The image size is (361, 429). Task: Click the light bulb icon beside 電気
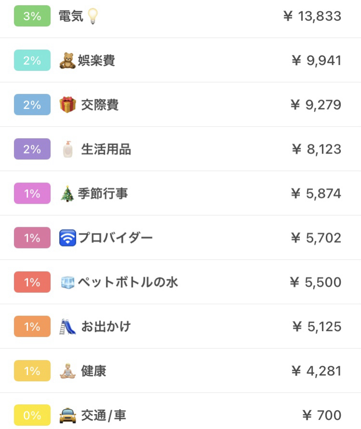click(x=93, y=16)
